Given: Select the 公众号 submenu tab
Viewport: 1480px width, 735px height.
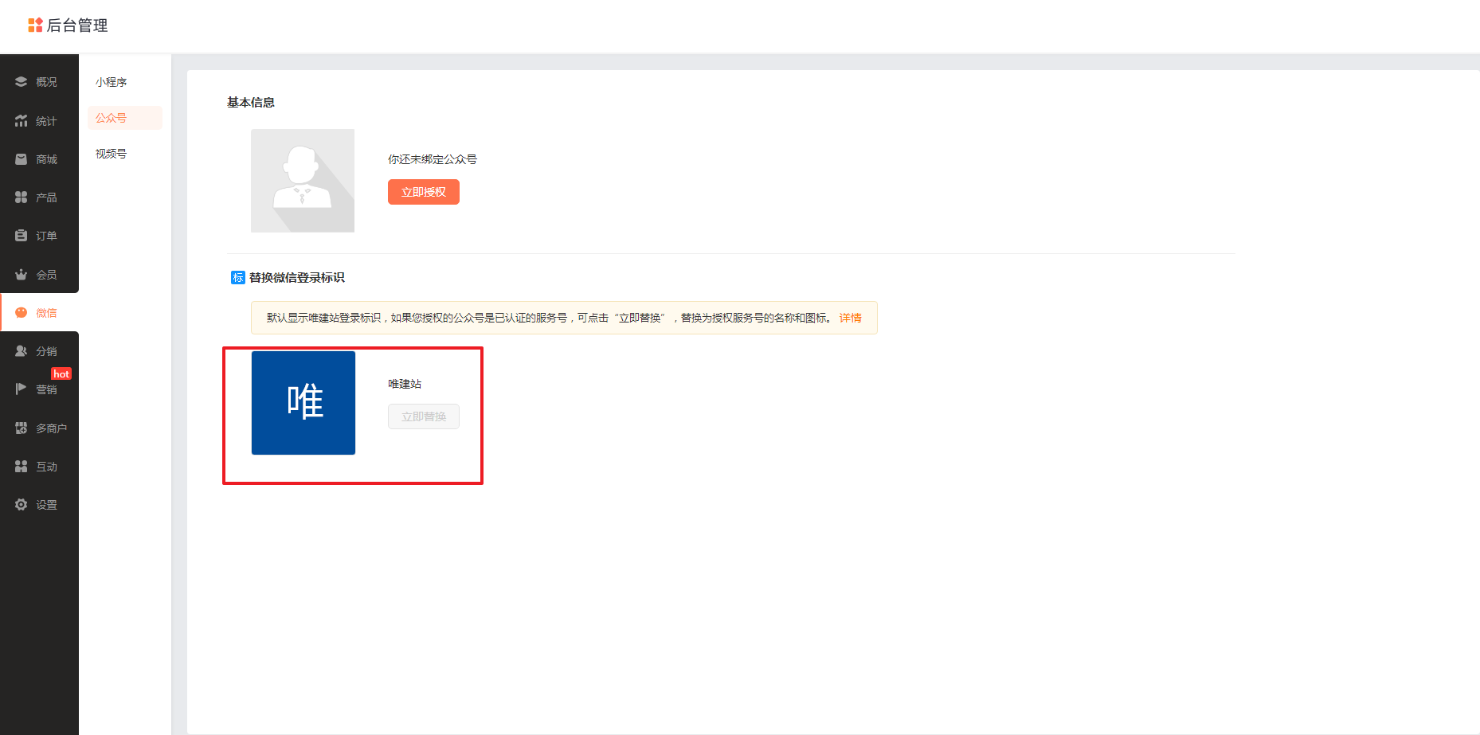Looking at the screenshot, I should tap(125, 118).
